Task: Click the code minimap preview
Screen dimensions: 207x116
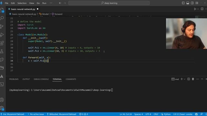Action: [200, 17]
